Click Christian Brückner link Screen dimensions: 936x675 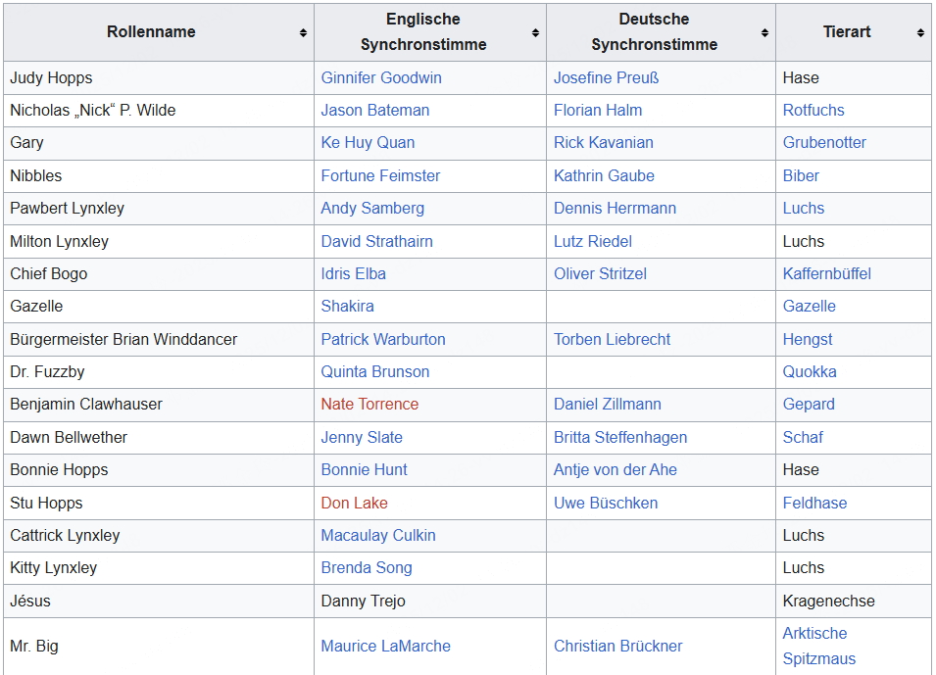617,646
